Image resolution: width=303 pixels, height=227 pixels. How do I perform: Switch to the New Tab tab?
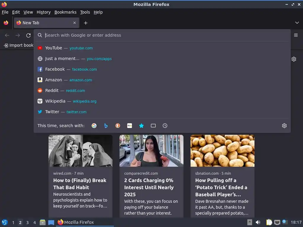(46, 23)
